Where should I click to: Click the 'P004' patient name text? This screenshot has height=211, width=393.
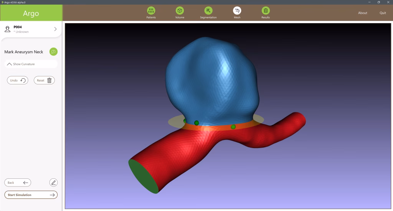point(18,27)
